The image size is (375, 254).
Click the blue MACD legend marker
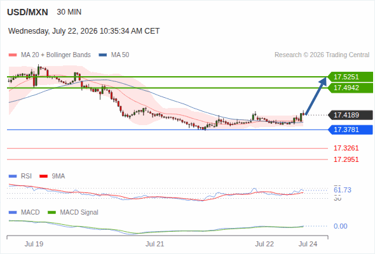click(x=13, y=213)
